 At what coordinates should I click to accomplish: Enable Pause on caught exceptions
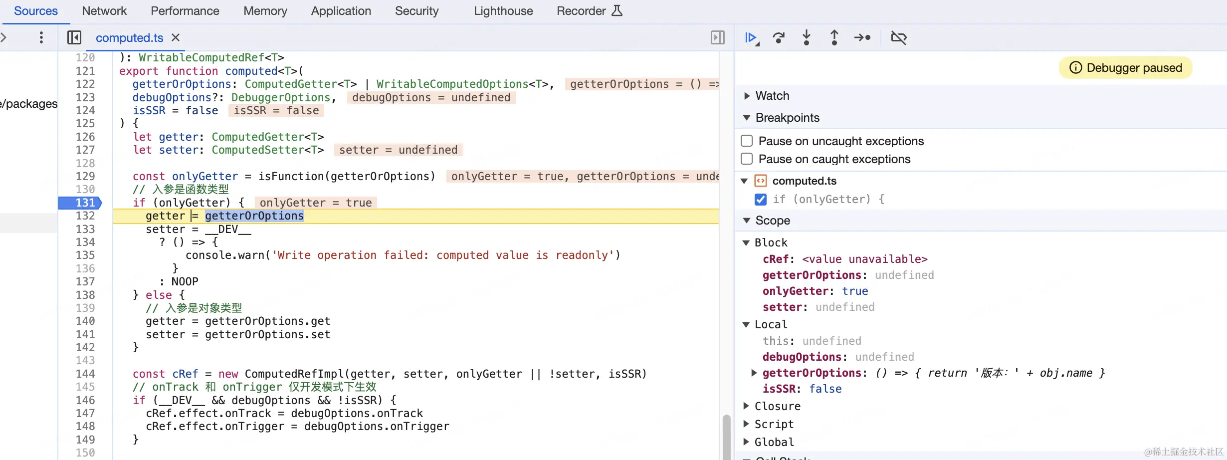(747, 159)
